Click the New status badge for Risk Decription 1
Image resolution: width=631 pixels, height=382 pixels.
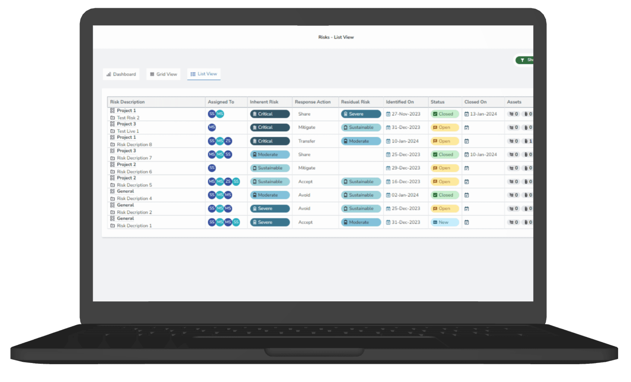pyautogui.click(x=444, y=222)
